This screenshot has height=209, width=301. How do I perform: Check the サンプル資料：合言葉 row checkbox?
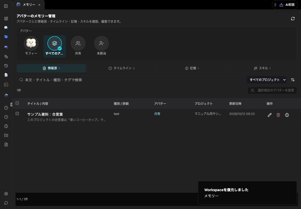coord(17,113)
